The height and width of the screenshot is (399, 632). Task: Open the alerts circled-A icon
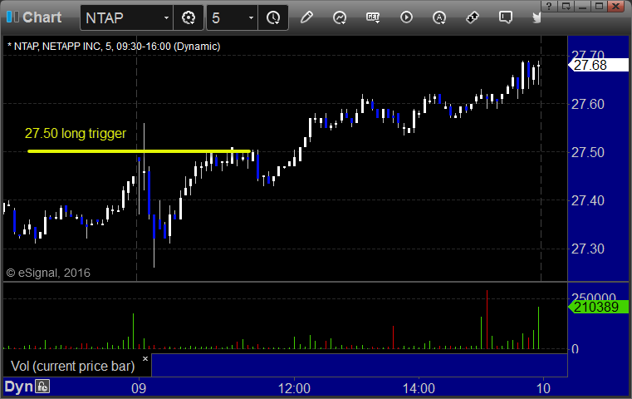(439, 17)
